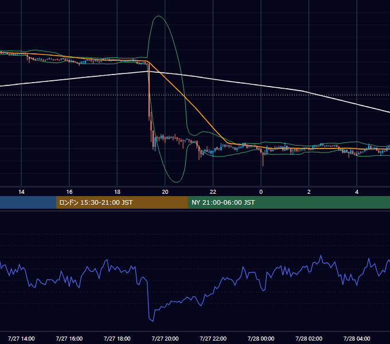Click the hour label 18 on price chart axis
This screenshot has height=344, width=390.
pos(117,192)
